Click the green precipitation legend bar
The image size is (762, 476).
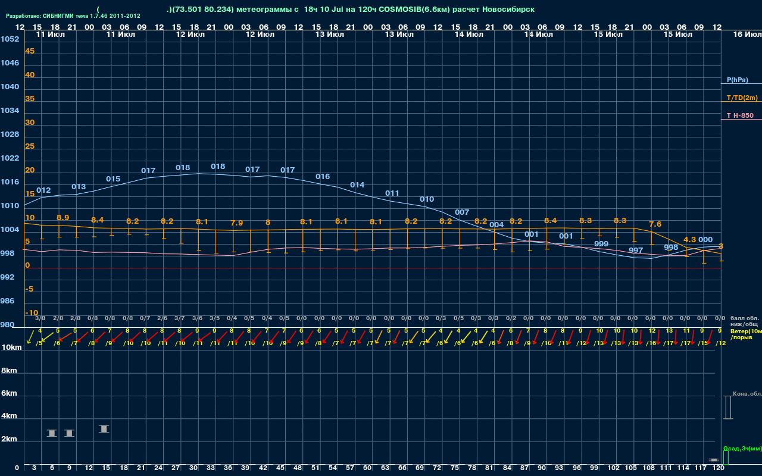[x=725, y=458]
